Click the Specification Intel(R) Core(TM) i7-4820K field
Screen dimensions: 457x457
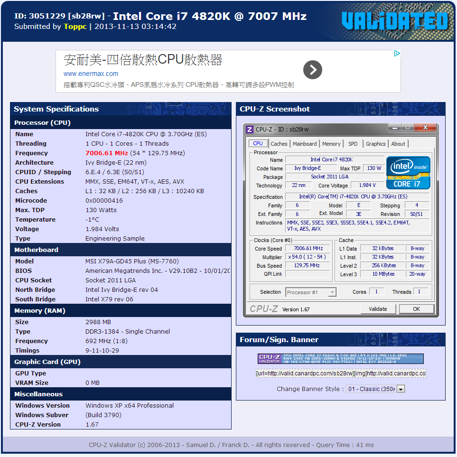357,196
